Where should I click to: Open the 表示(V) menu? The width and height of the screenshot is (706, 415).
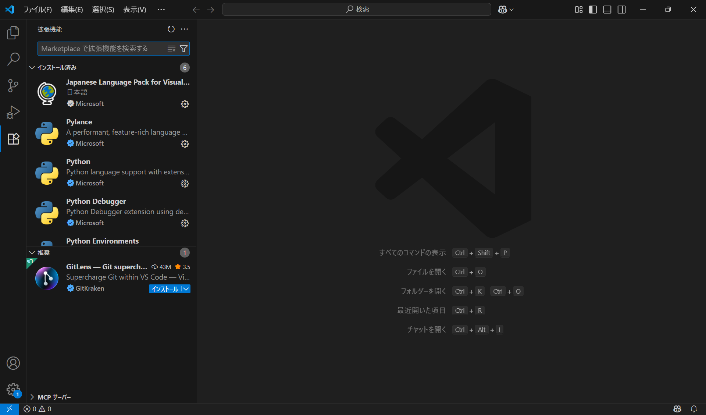[135, 10]
